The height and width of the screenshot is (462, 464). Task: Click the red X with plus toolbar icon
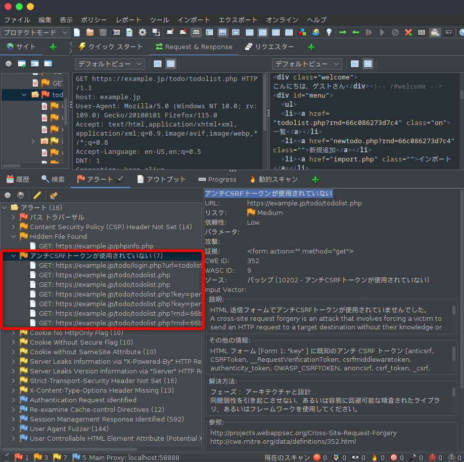click(x=408, y=32)
